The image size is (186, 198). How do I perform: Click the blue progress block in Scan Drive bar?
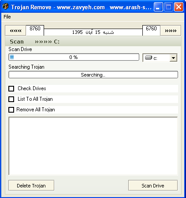[x=12, y=57]
